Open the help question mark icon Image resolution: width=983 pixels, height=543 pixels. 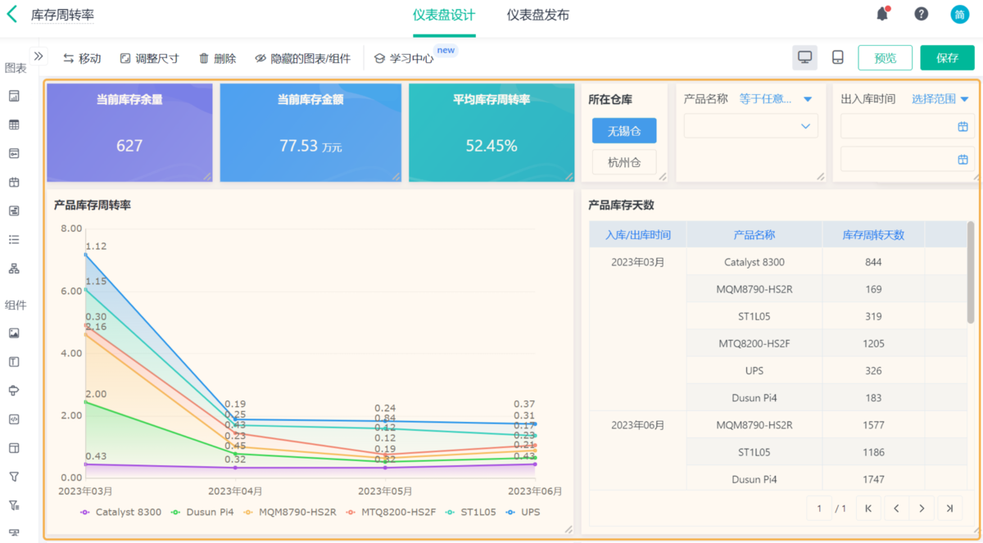point(922,14)
